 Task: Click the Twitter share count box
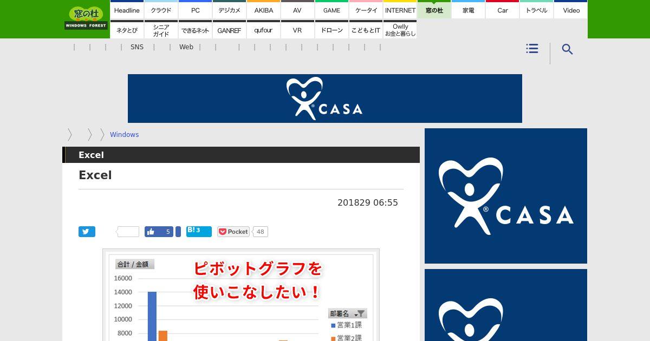point(128,232)
